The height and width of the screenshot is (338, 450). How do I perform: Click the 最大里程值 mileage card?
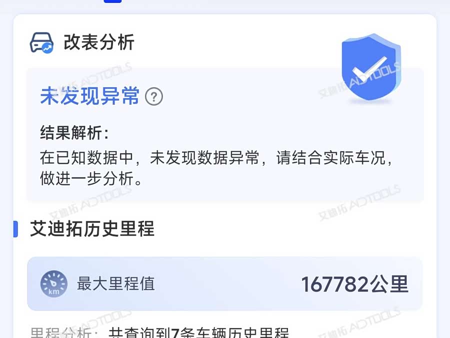[224, 284]
